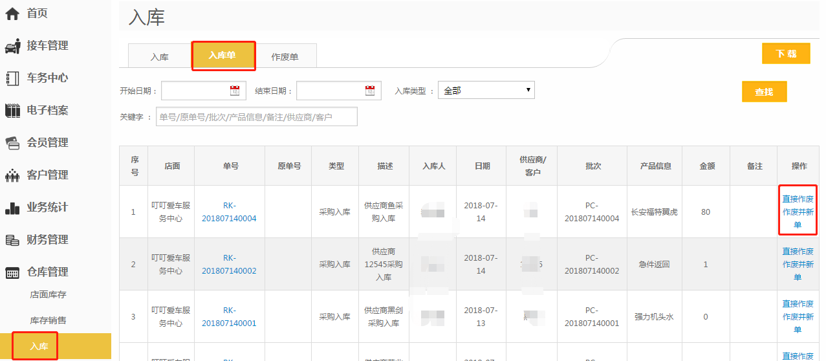Switch to the 入库 tab
Viewport: 826px width, 361px height.
(x=159, y=57)
